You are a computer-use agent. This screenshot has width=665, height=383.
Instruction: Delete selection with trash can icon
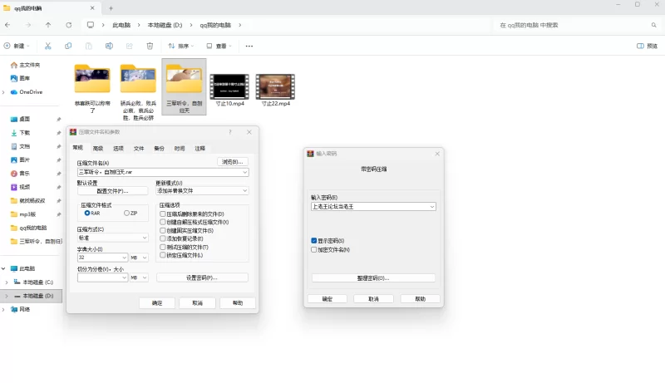click(x=150, y=46)
